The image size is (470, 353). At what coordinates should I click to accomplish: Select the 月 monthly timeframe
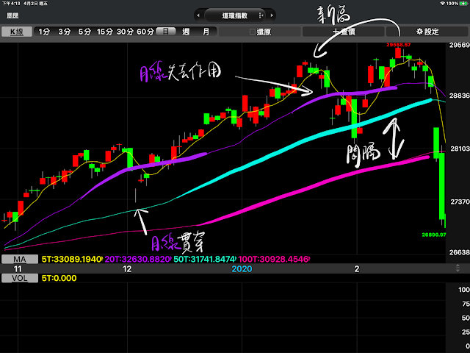[206, 32]
